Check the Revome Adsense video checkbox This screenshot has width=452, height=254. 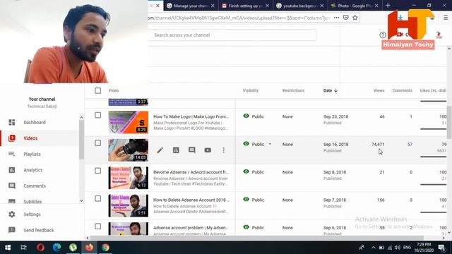coord(97,171)
